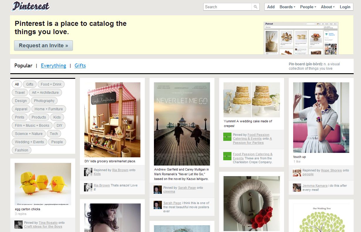361x232 pixels.
Task: Open 'A Passion for Parties' board link
Action: pyautogui.click(x=252, y=141)
